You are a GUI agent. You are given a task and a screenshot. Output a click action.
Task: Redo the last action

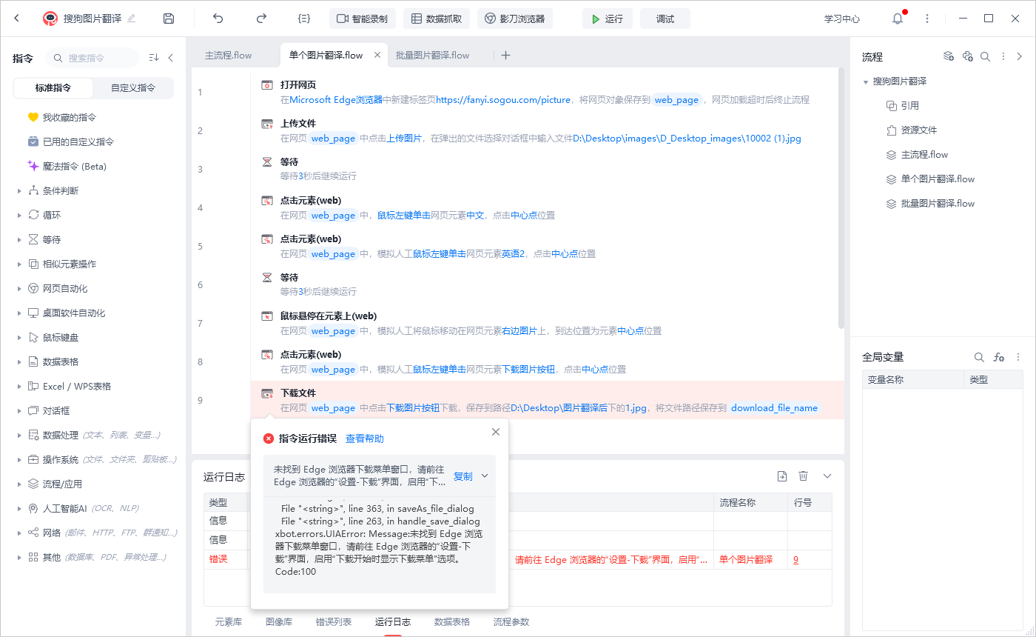[x=261, y=19]
